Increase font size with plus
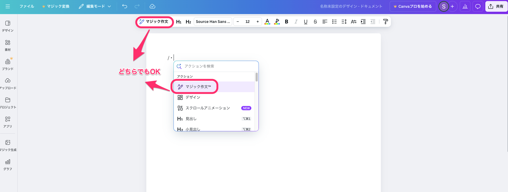 [258, 22]
